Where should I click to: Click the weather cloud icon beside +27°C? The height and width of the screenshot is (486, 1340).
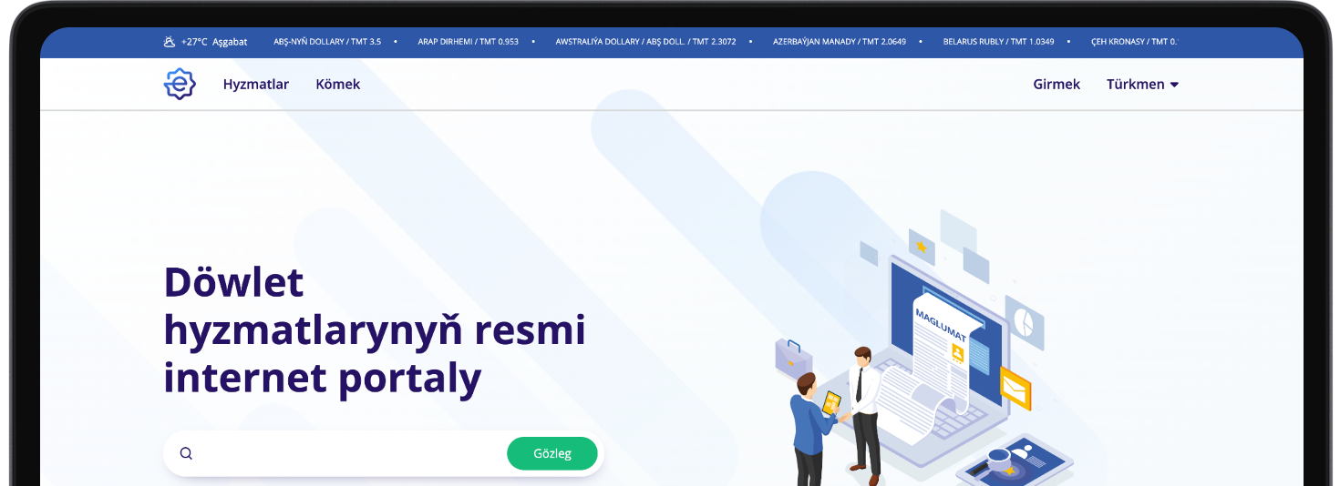click(x=170, y=42)
